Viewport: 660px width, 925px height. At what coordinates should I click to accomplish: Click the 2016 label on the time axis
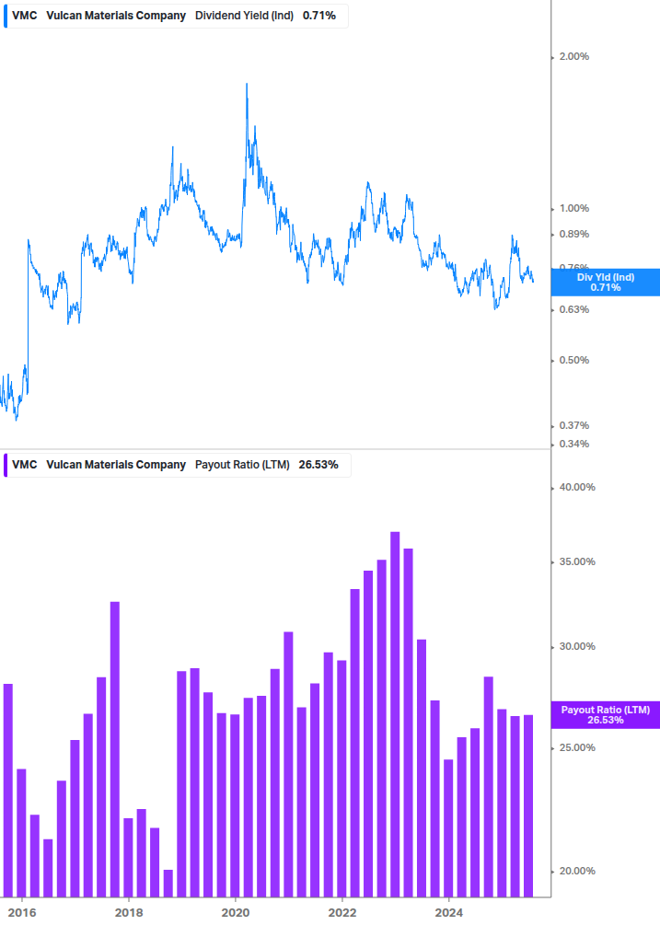coord(22,913)
